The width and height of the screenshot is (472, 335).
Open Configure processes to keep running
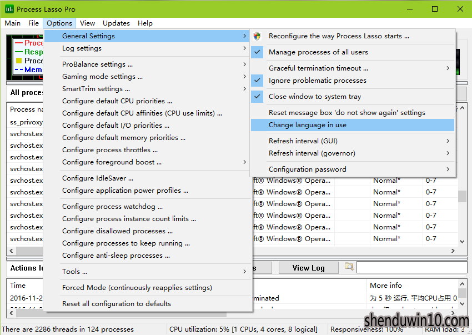[x=147, y=243]
